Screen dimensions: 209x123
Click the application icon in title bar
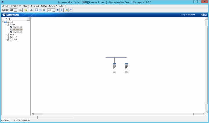[x=3, y=2]
